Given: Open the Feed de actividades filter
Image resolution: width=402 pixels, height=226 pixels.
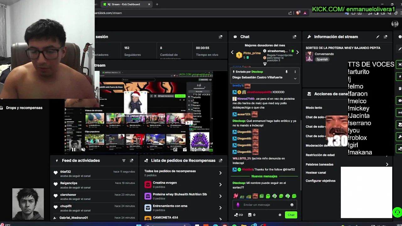Looking at the screenshot, I should (124, 160).
